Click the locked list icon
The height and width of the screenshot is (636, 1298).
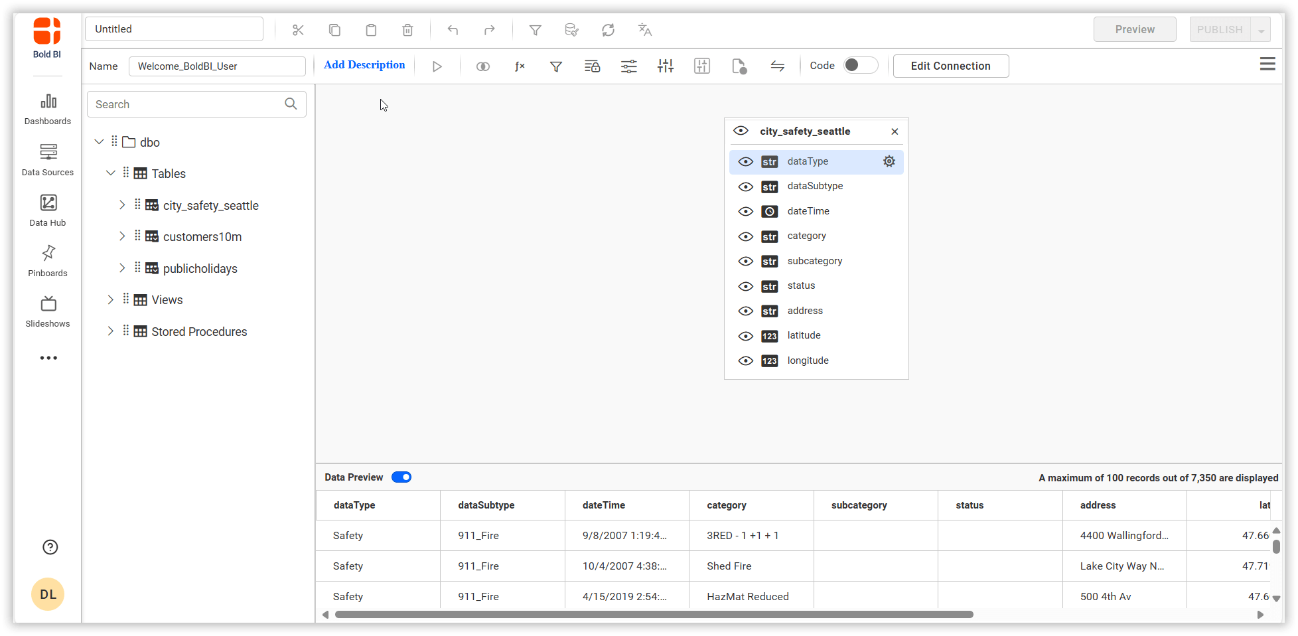592,66
